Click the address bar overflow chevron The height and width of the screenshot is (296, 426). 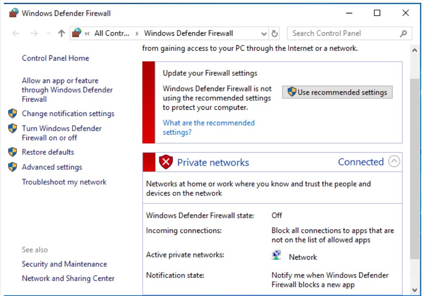coord(87,33)
